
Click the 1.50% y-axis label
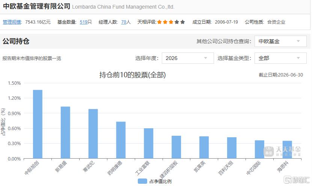point(14,83)
